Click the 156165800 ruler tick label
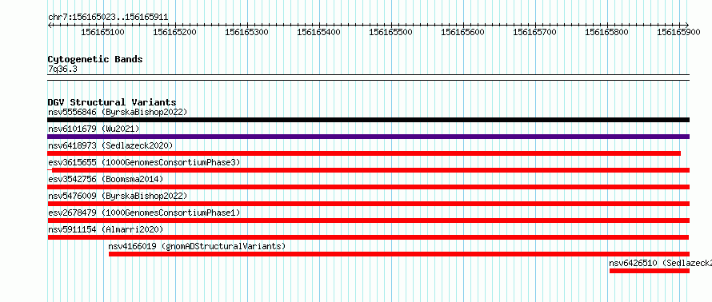This screenshot has height=302, width=712. pos(606,32)
